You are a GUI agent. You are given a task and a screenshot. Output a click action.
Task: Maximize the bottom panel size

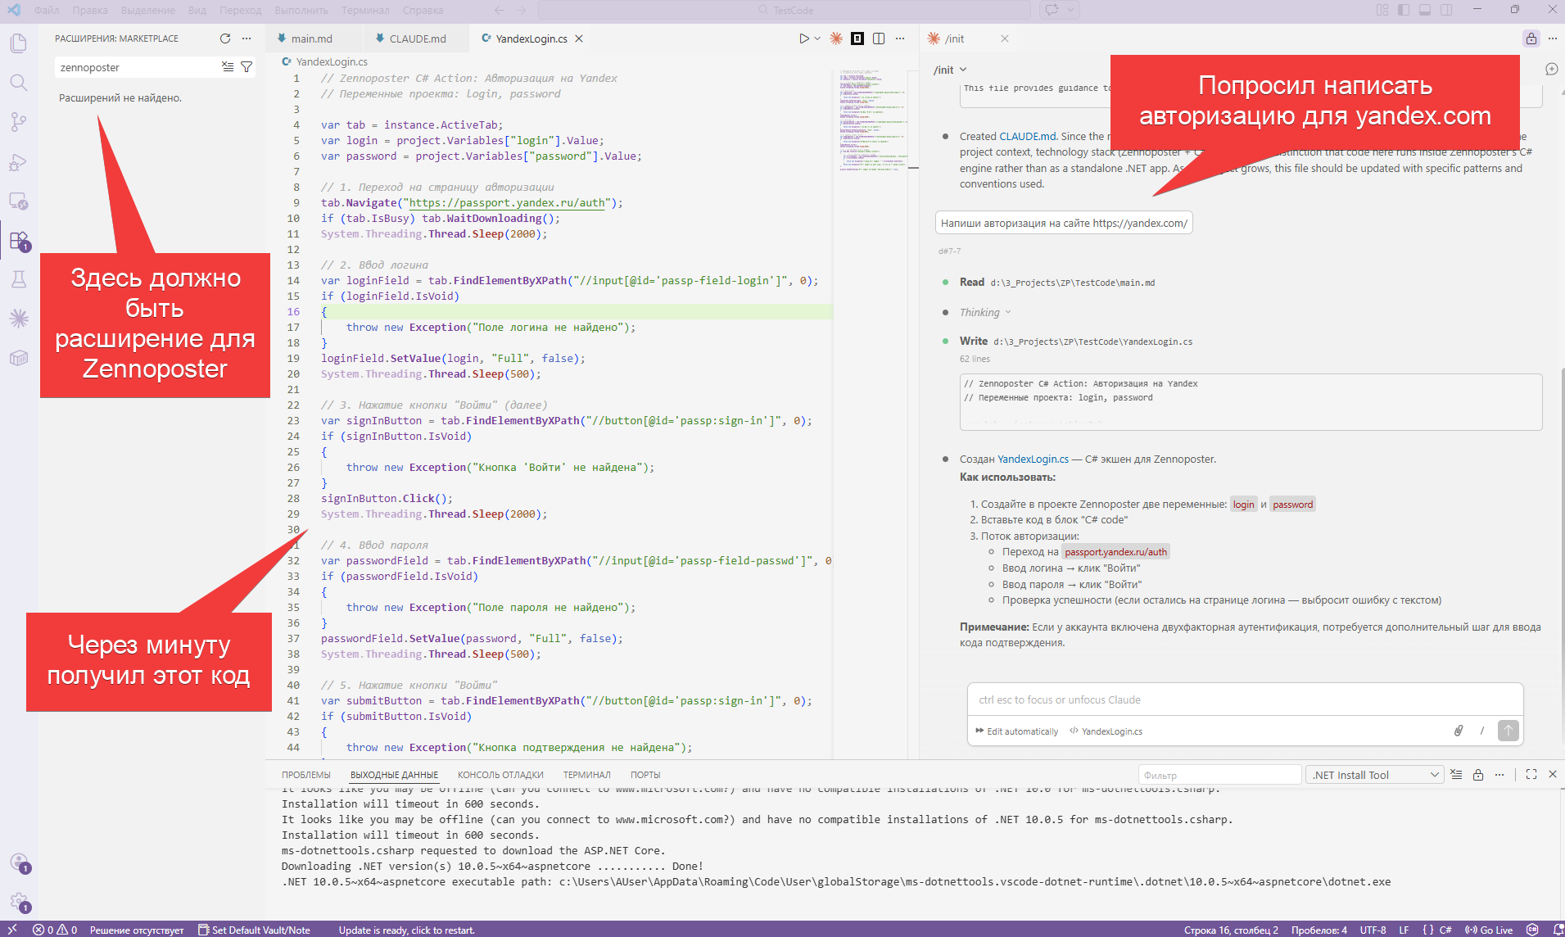point(1531,775)
